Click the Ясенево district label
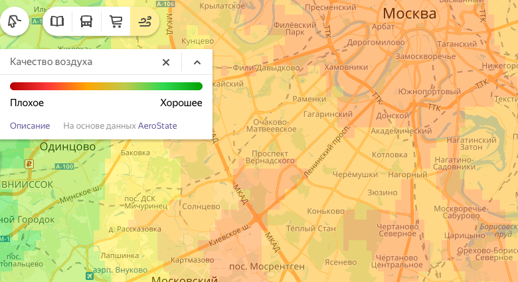Viewport: 518px width, 282px height. point(341,262)
